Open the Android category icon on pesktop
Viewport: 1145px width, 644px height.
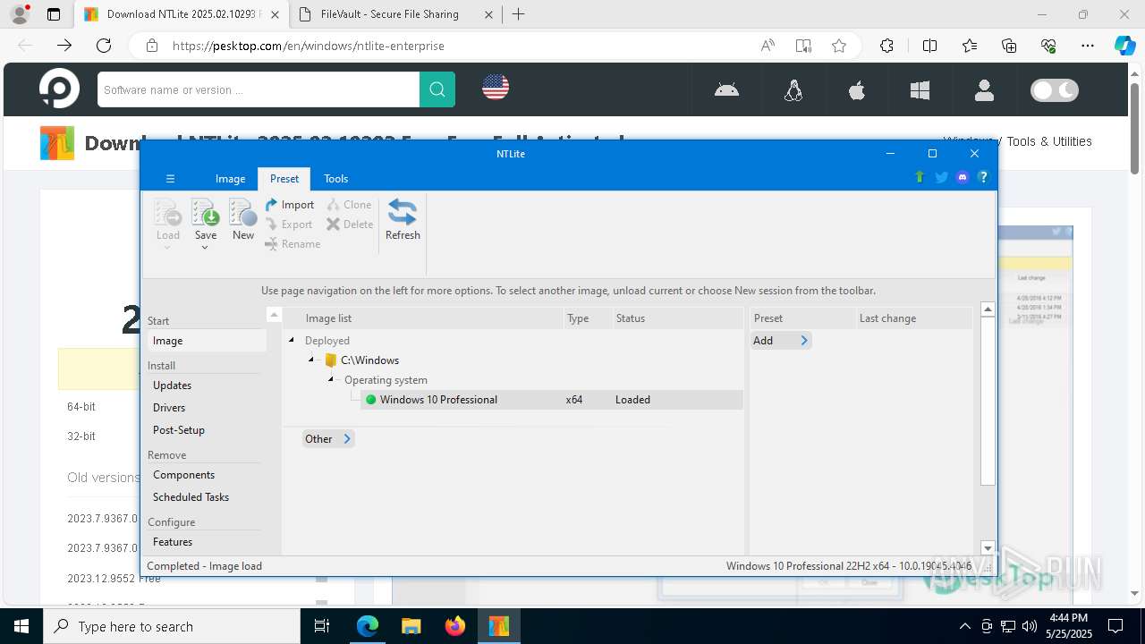click(726, 89)
